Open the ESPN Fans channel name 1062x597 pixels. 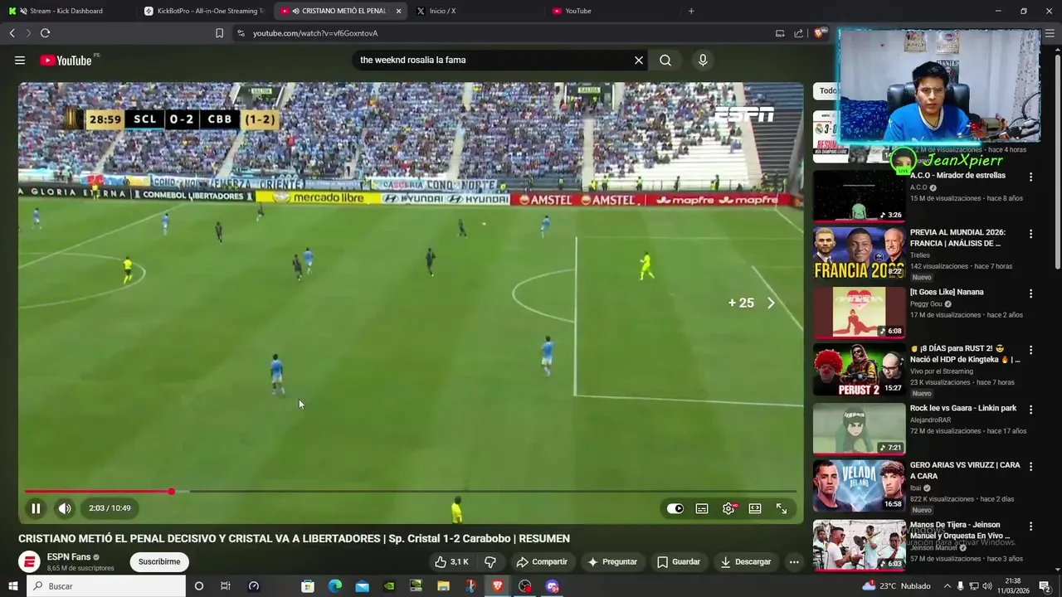pyautogui.click(x=69, y=556)
